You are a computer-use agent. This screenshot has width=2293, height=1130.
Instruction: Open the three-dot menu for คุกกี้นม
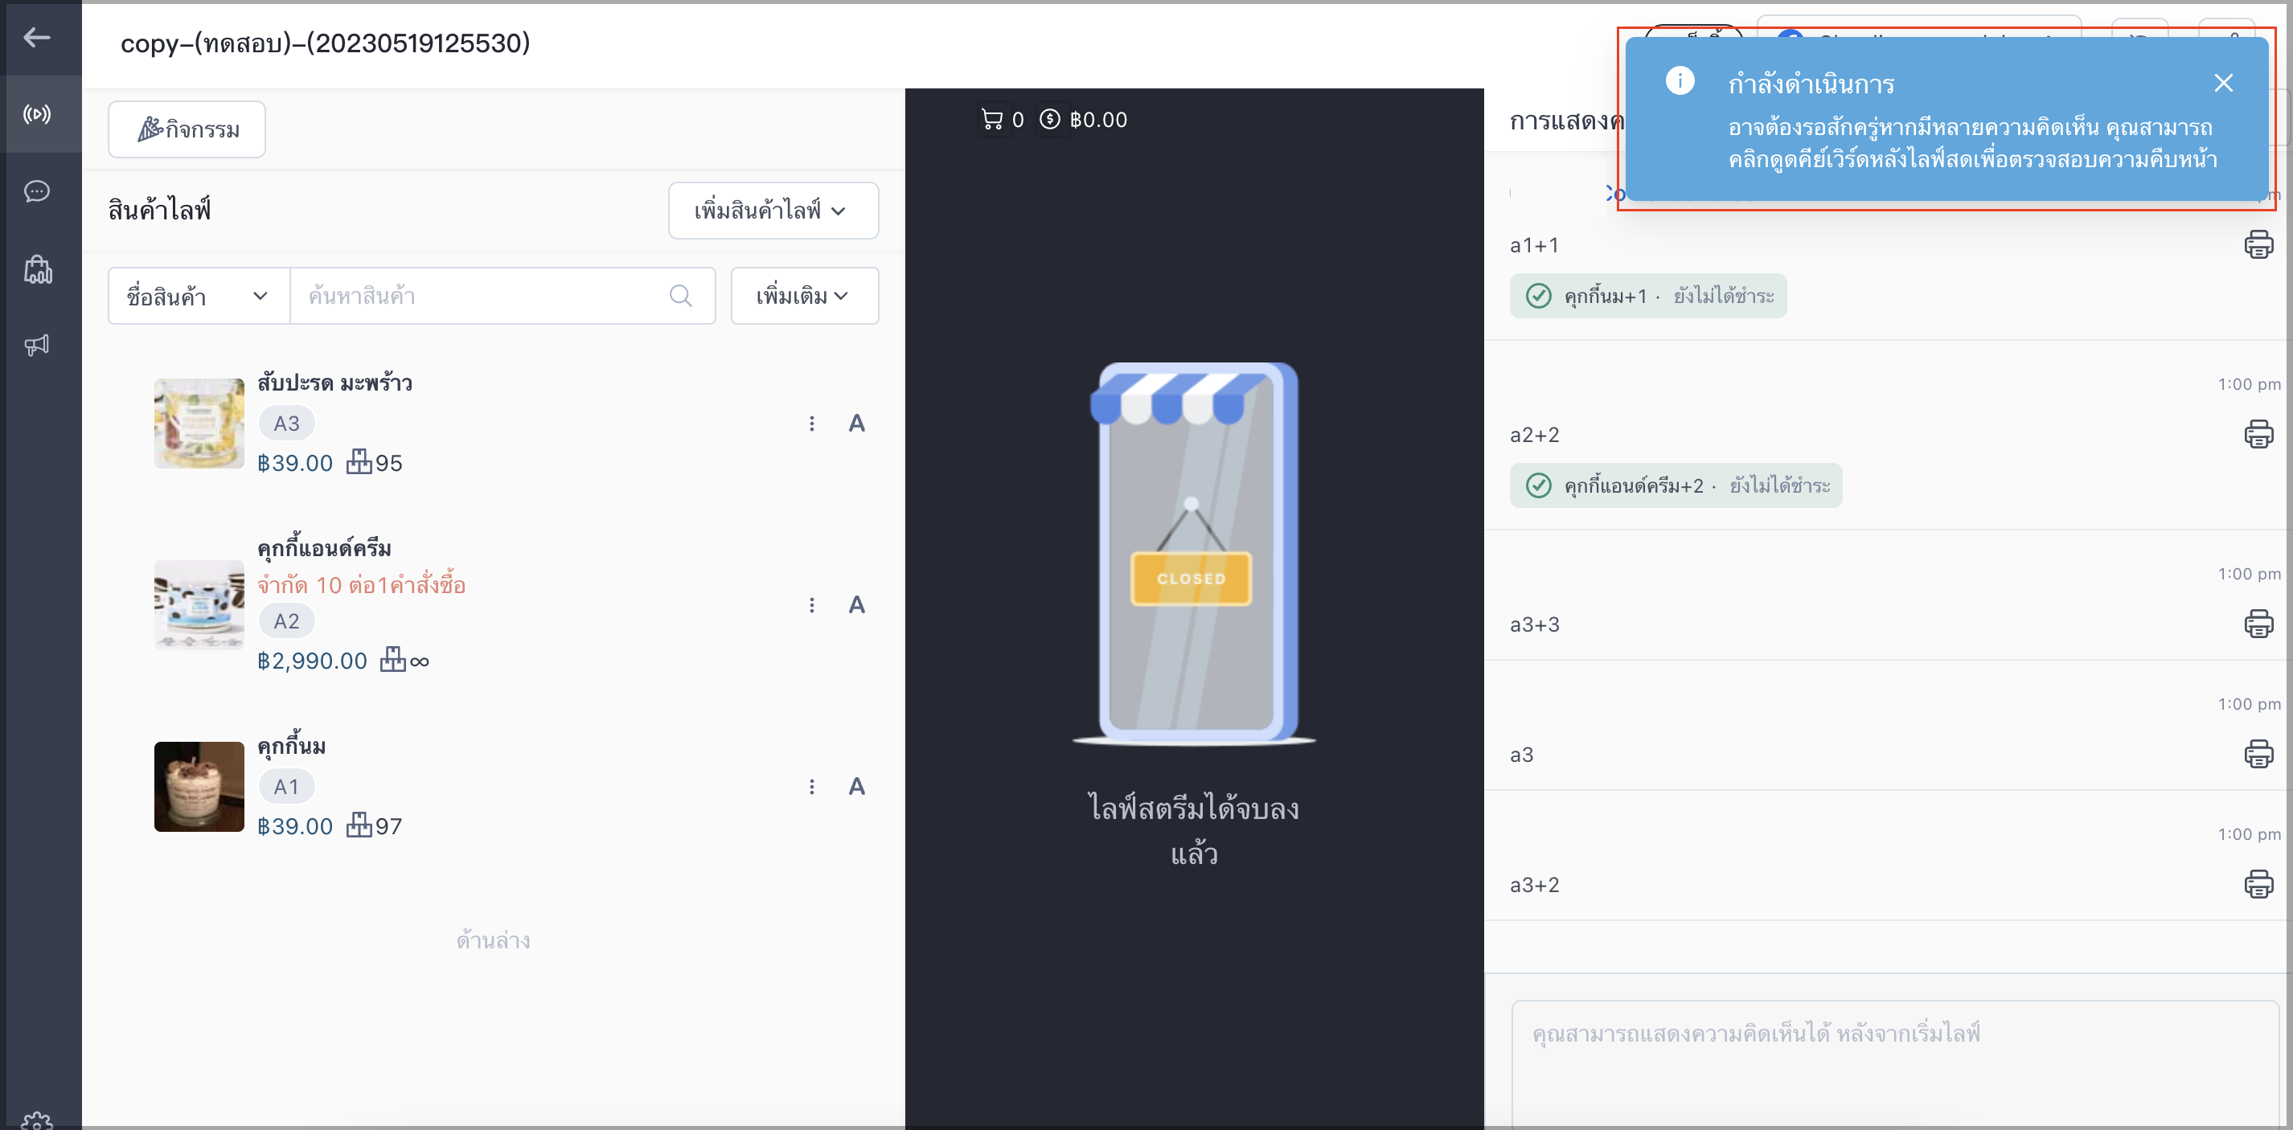pos(811,787)
